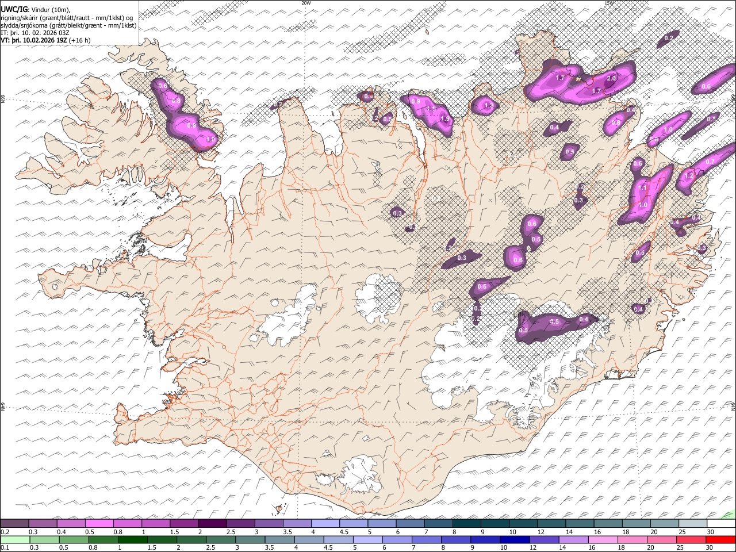Click the darkest purple 2 swatch in upper legend
The height and width of the screenshot is (552, 736).
[212, 524]
